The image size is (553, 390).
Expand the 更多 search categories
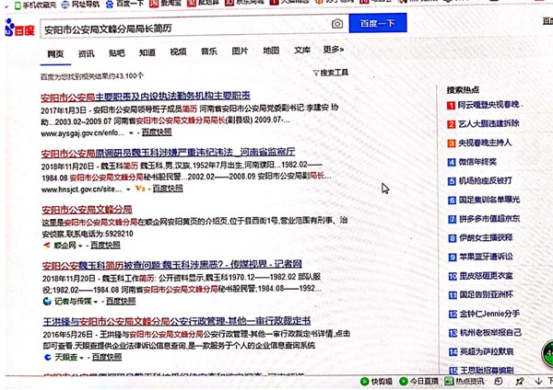(x=333, y=51)
